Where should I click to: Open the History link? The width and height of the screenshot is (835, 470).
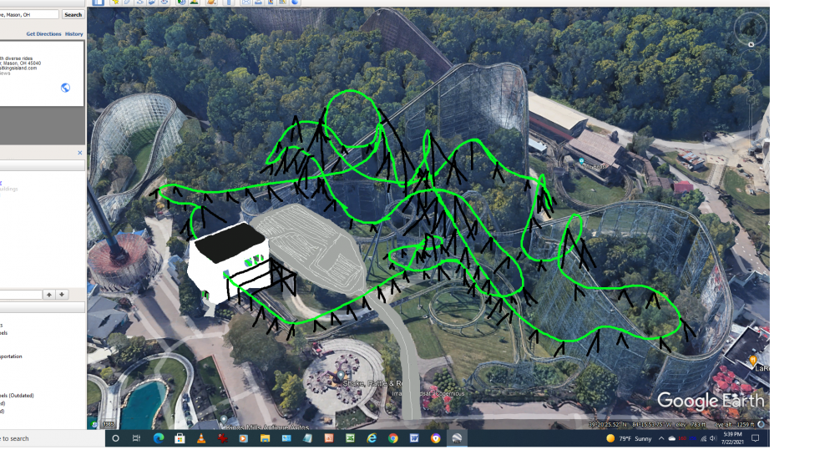(x=74, y=34)
